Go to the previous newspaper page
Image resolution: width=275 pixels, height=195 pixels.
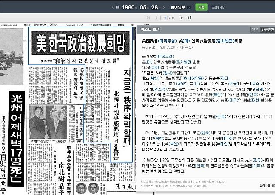pyautogui.click(x=156, y=18)
